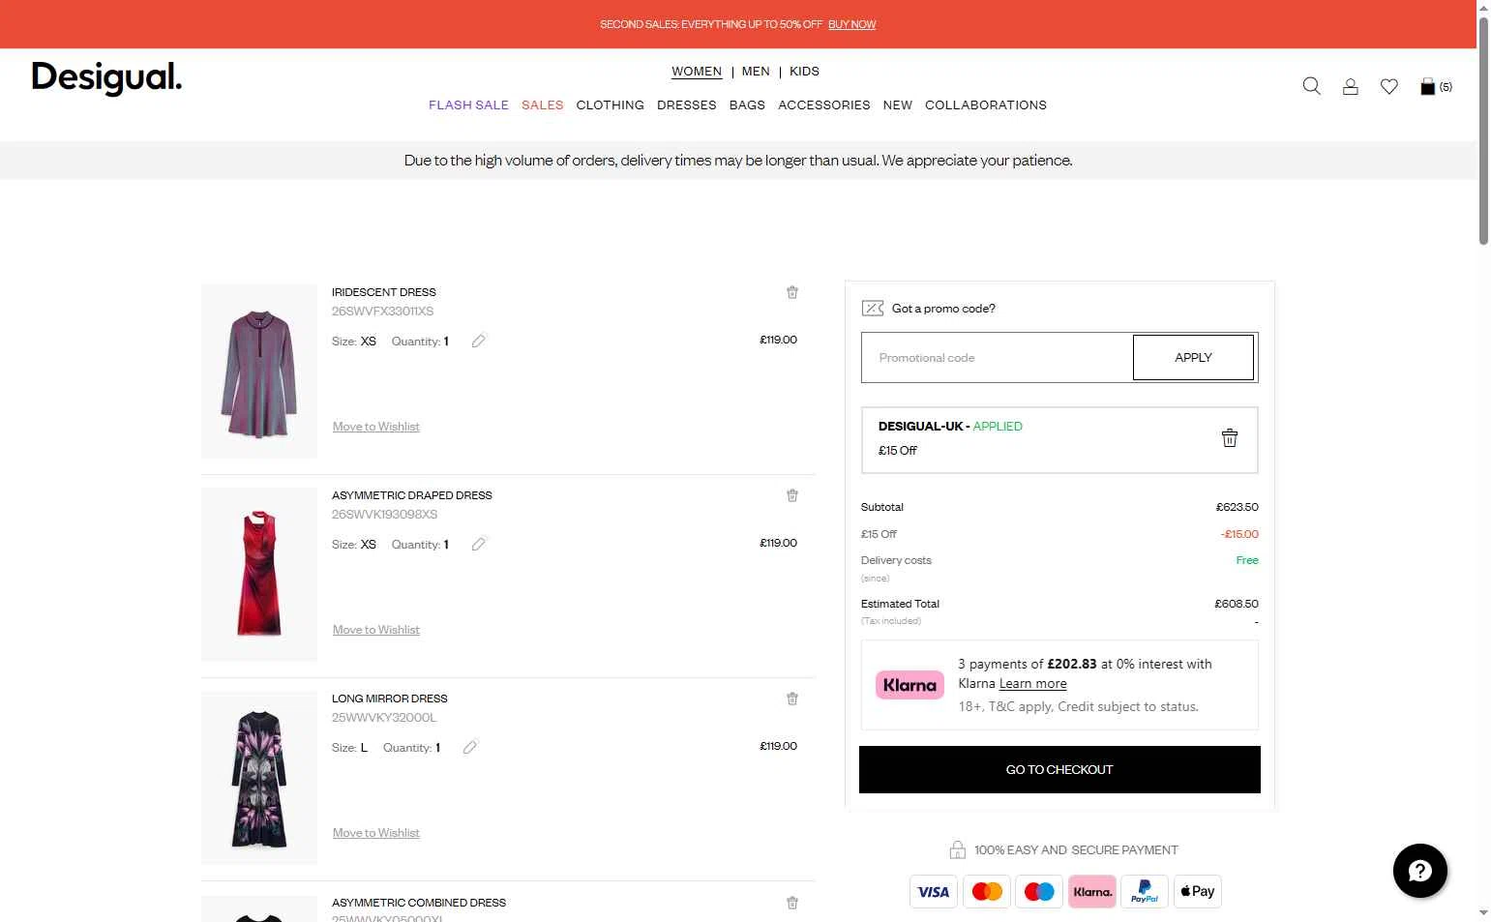Edit the Iridescent Dress size and quantity
Image resolution: width=1491 pixels, height=922 pixels.
[478, 341]
